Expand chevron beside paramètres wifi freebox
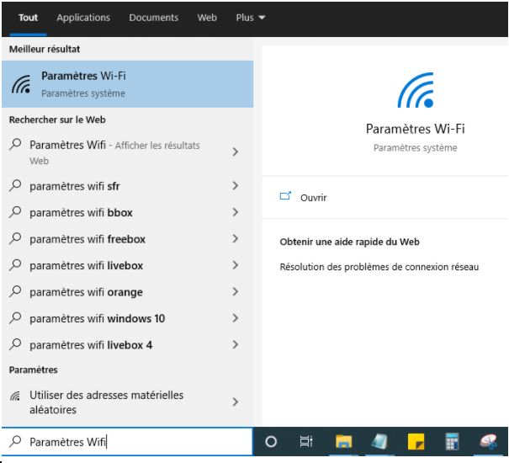 (236, 238)
